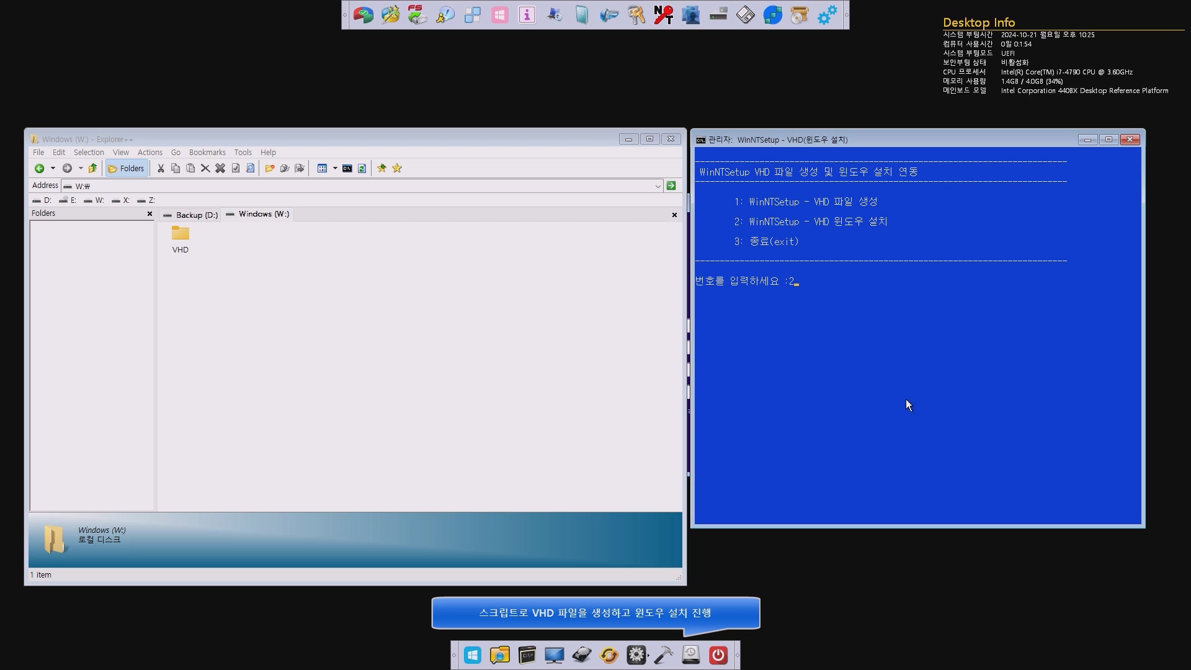Screen dimensions: 1191x670
Task: Click the Refresh icon in Explorer++ toolbar
Action: point(362,169)
